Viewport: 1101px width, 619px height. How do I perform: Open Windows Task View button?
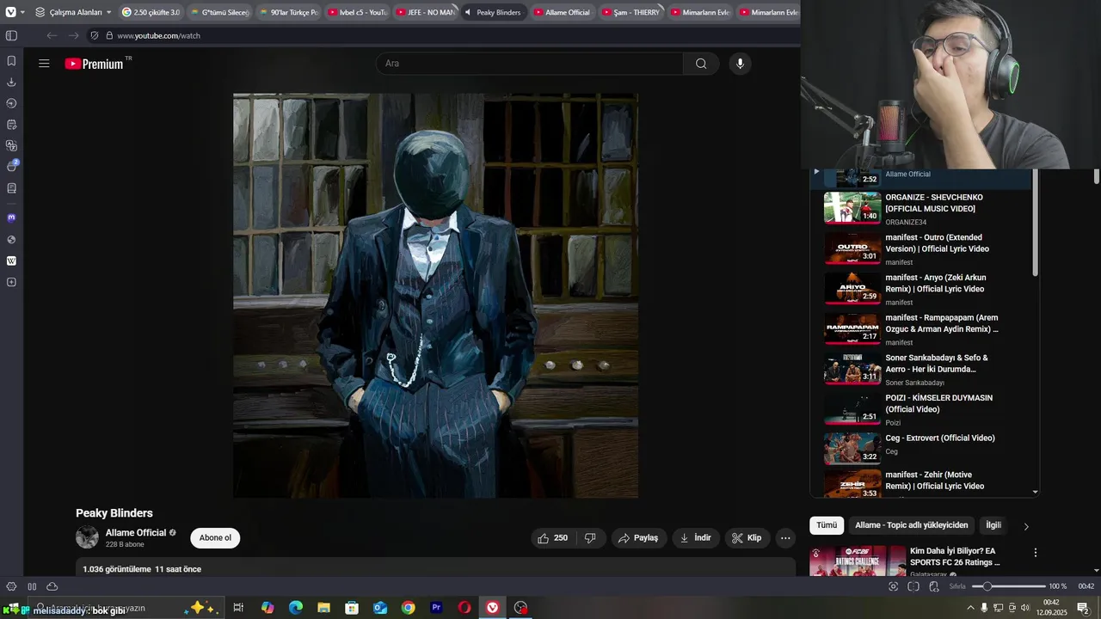238,608
